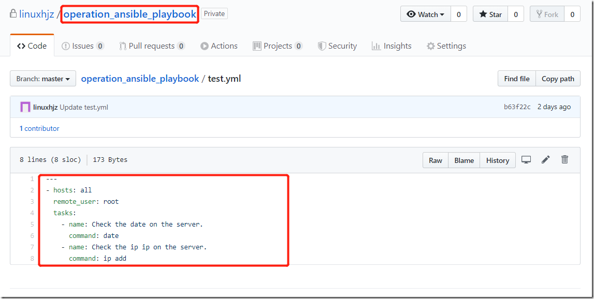Click the "remote_user: root" code line
This screenshot has width=594, height=299.
tap(86, 201)
